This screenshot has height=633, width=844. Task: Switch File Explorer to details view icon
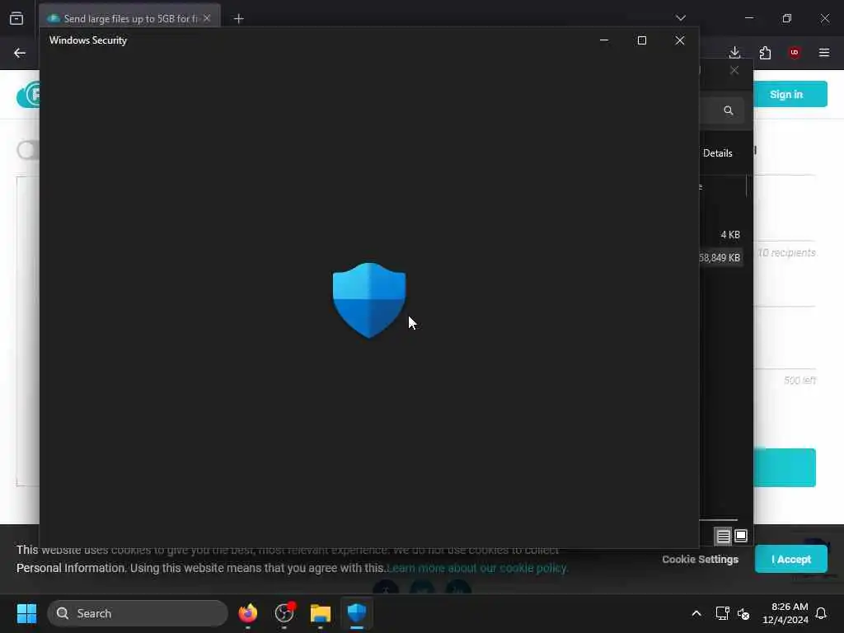723,536
